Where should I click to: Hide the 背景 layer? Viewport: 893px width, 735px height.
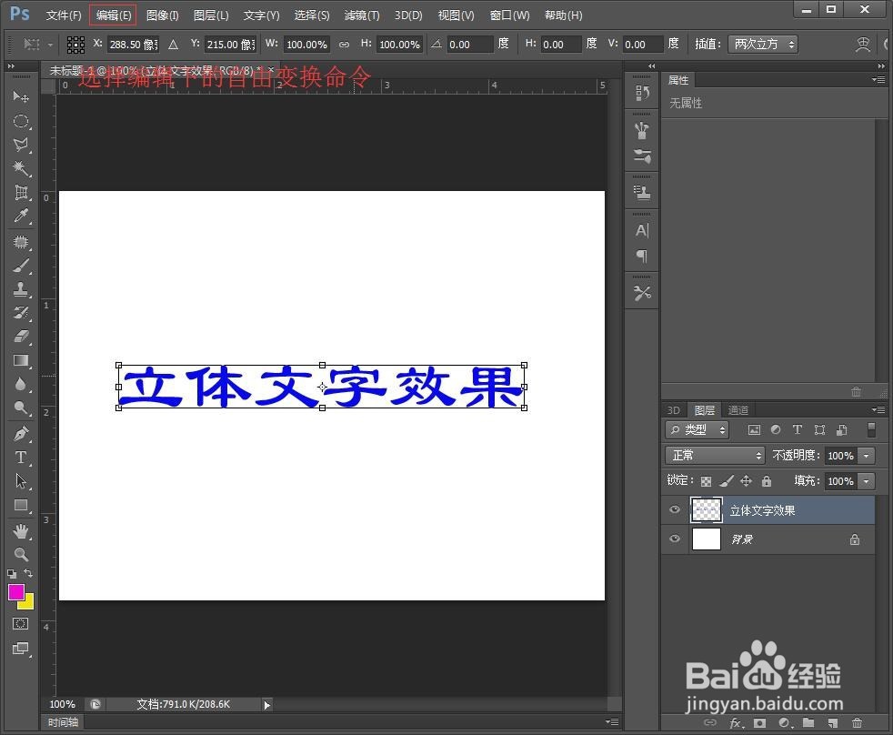[x=674, y=539]
